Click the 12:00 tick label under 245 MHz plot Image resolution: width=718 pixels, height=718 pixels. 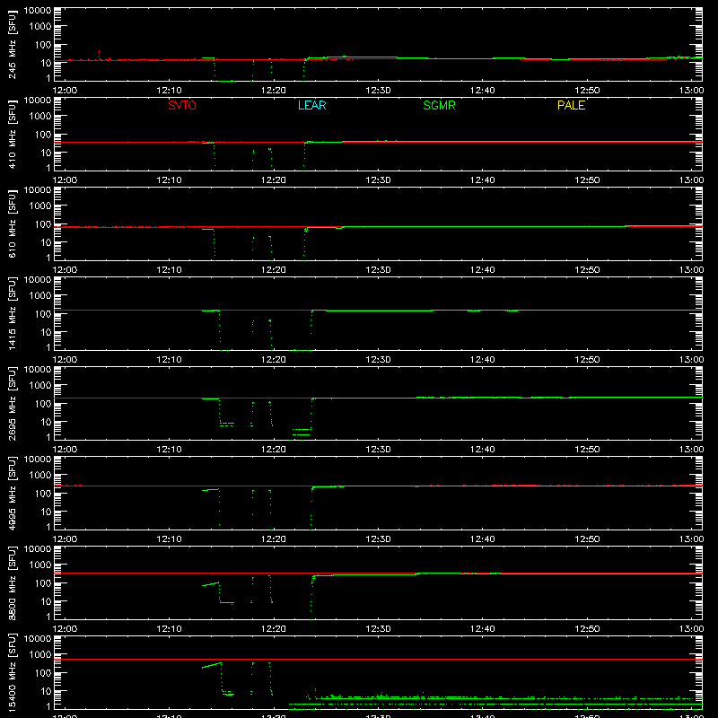point(65,91)
